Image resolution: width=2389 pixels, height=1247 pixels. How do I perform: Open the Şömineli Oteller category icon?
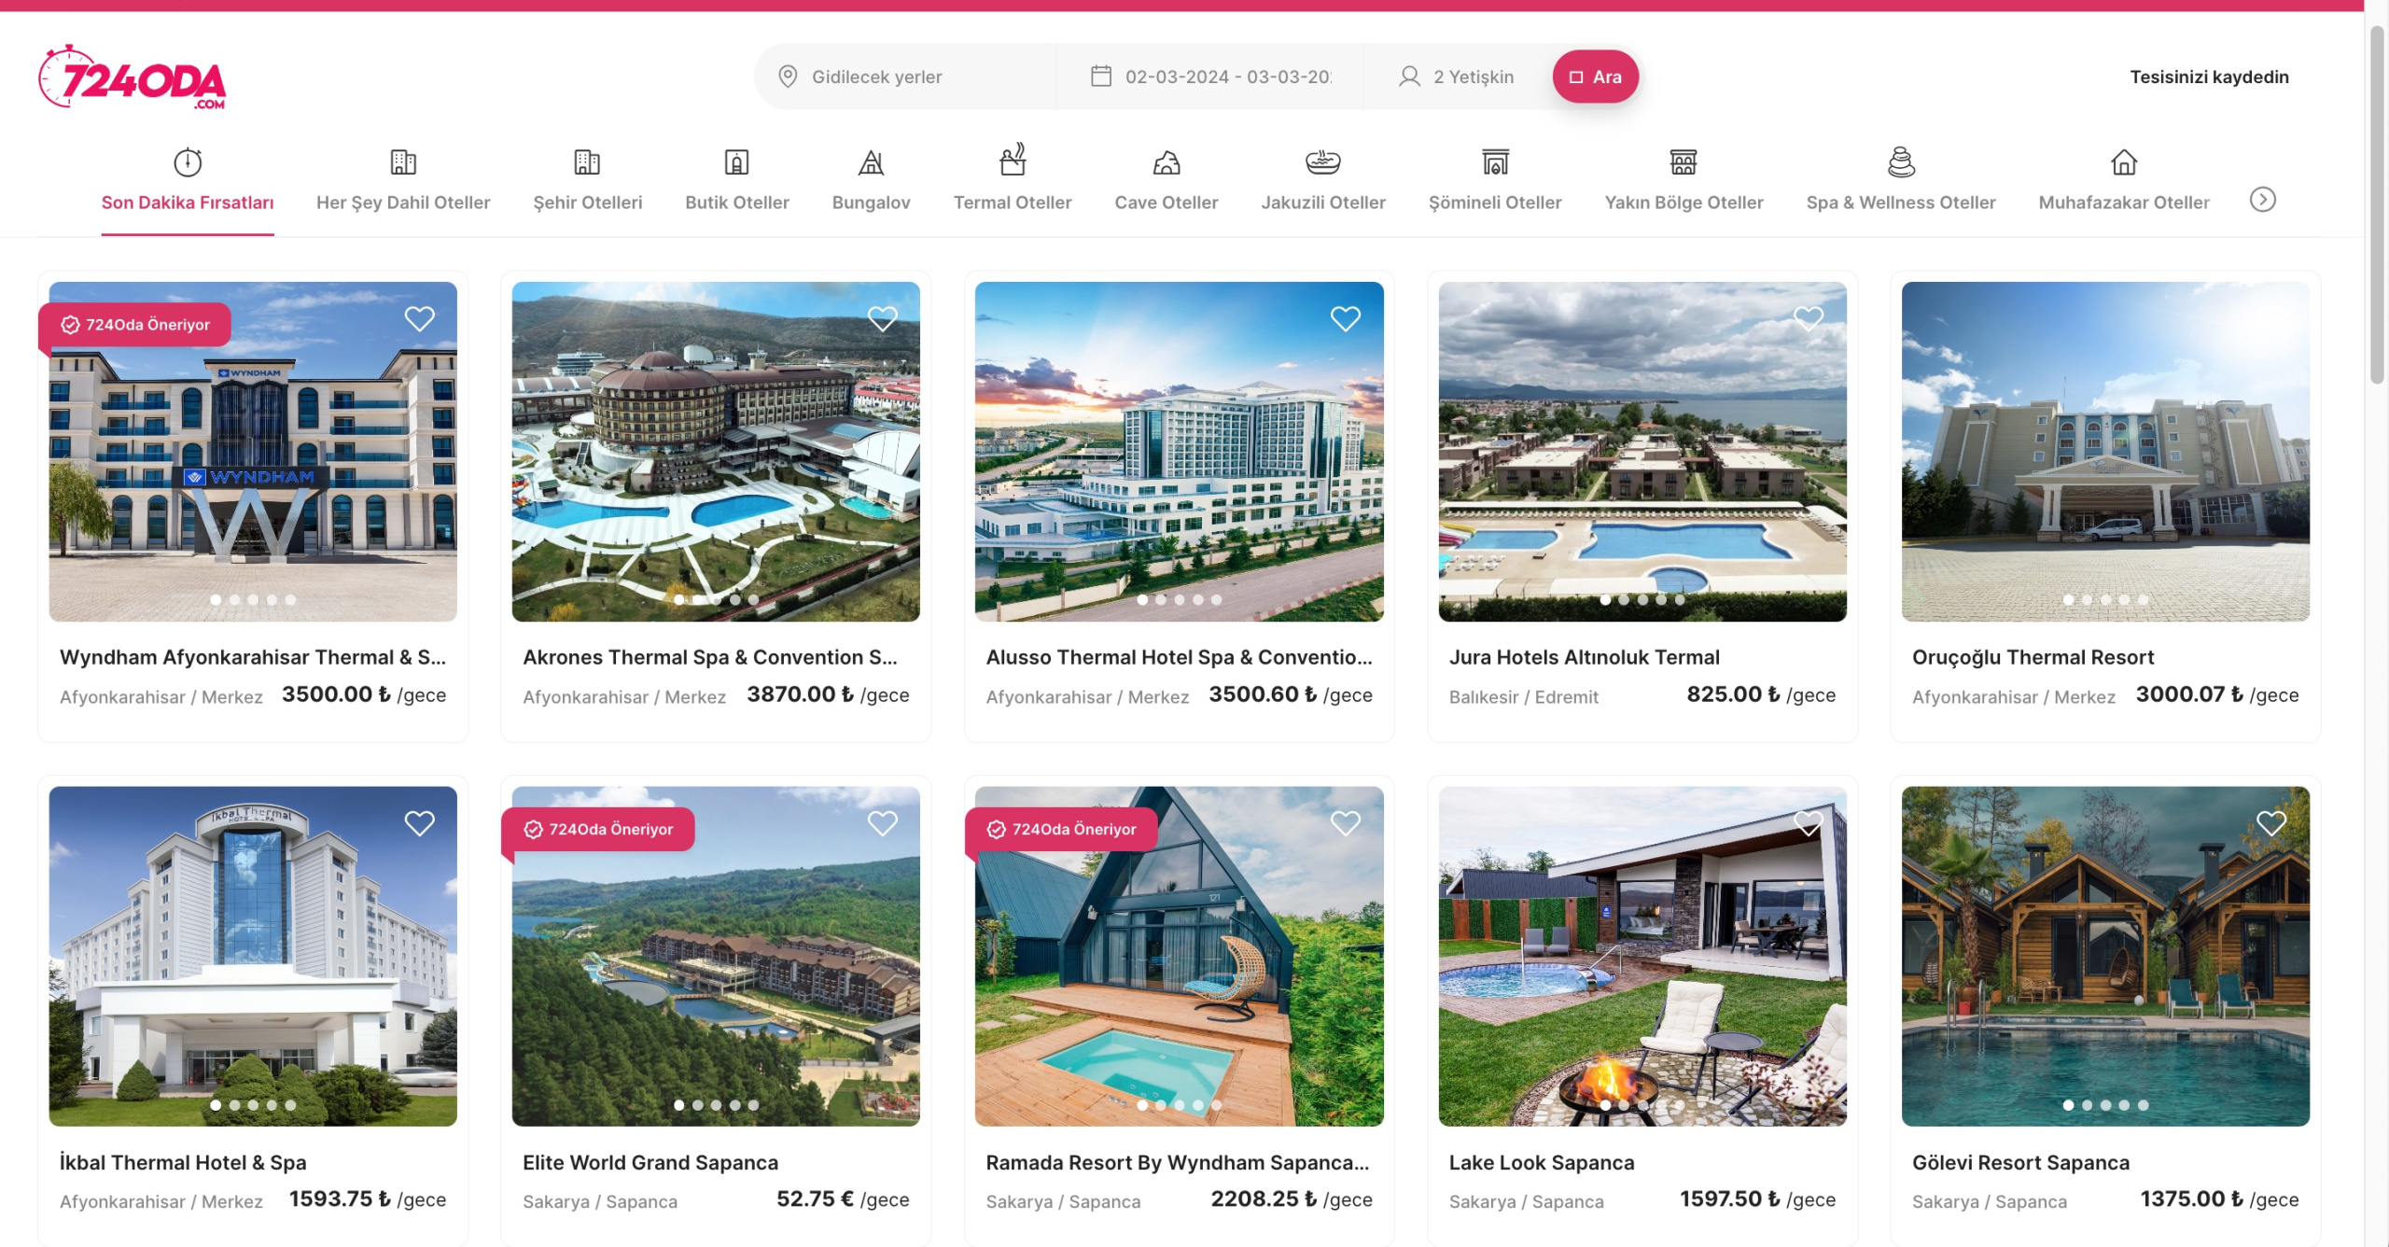coord(1494,162)
